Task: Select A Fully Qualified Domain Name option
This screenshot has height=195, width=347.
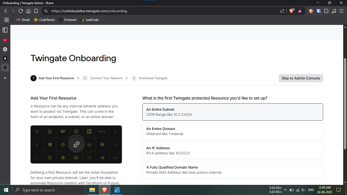Action: click(232, 170)
